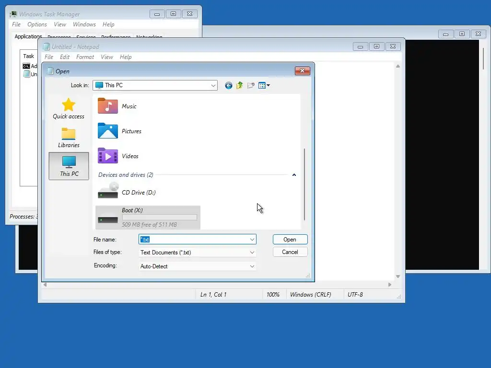The height and width of the screenshot is (368, 491).
Task: Click the Open dialog title icon
Action: click(x=50, y=71)
